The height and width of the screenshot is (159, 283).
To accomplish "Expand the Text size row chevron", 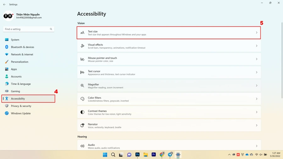I will pos(257,33).
